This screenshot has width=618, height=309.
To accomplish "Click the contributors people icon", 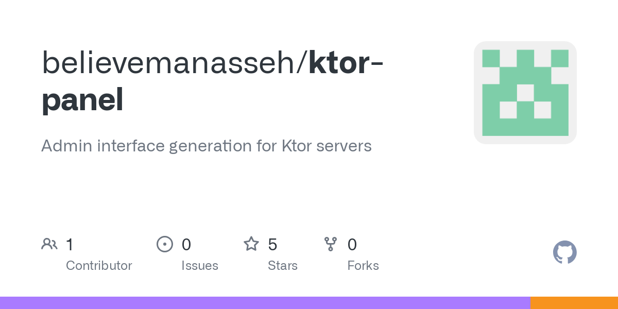I will tap(49, 244).
